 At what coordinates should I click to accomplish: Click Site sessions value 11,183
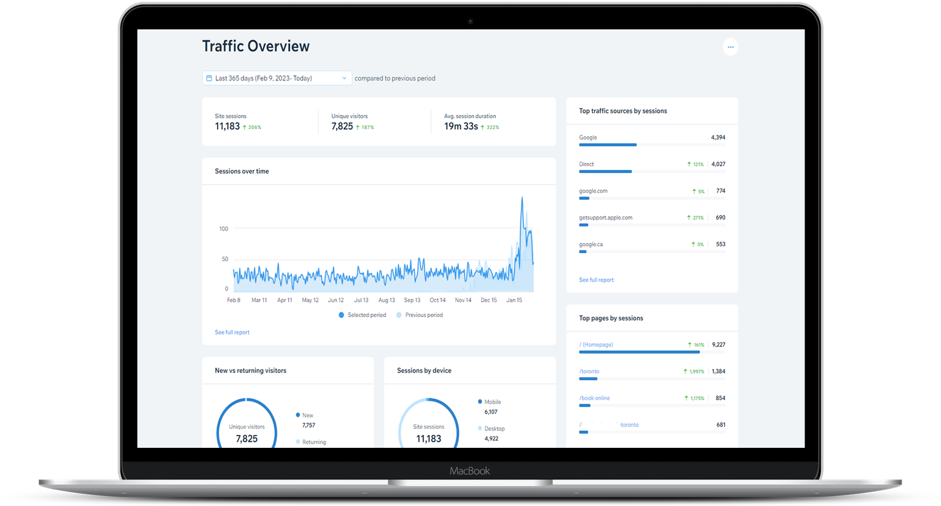pos(227,126)
